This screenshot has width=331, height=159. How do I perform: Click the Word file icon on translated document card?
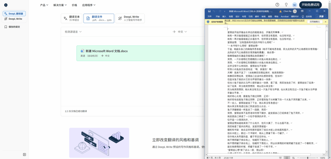coord(82,51)
